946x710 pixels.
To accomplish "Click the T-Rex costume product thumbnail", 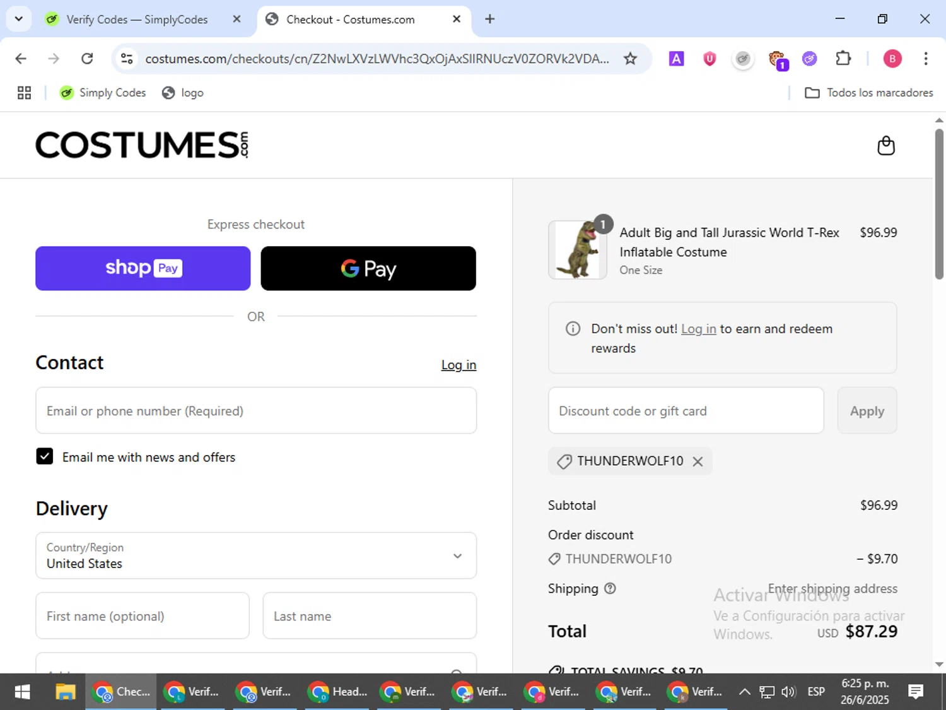I will click(x=578, y=250).
